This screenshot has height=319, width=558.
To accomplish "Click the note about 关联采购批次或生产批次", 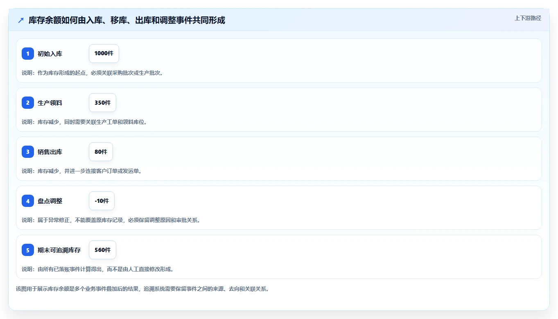I will [92, 73].
